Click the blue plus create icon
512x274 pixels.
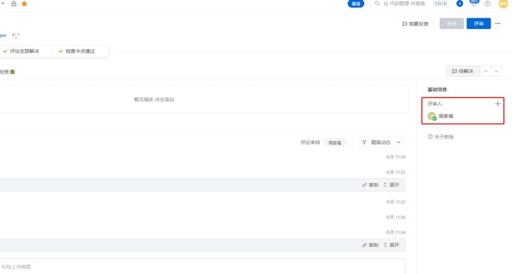point(459,4)
